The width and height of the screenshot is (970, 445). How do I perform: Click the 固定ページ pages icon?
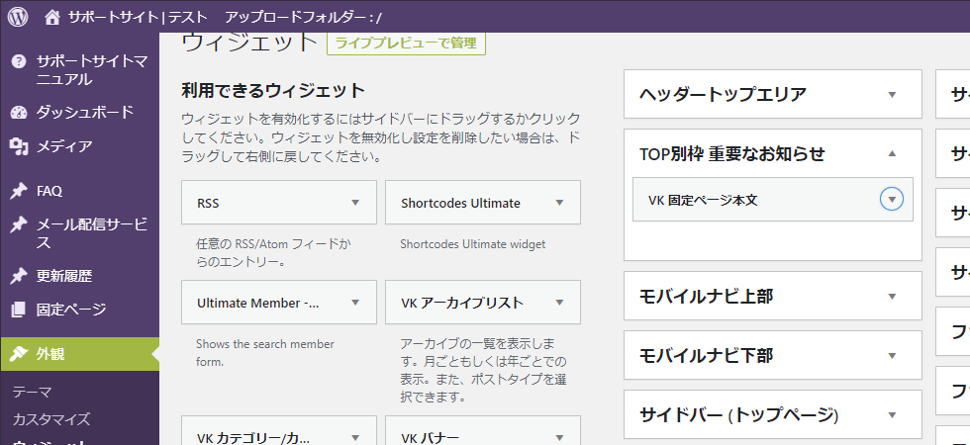pos(18,310)
